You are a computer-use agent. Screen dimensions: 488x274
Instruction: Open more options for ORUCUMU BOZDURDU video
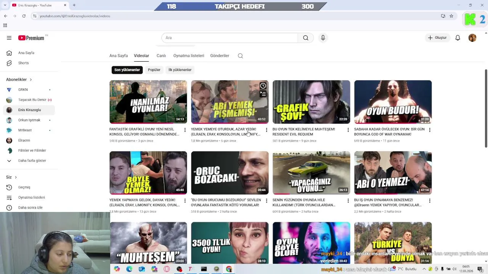click(266, 201)
